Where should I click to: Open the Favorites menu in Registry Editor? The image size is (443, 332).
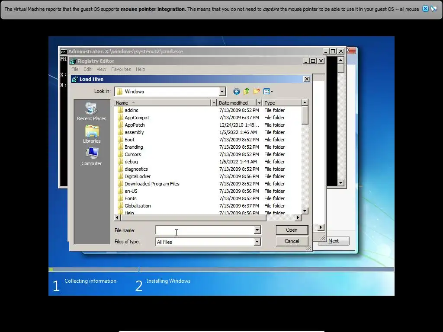click(121, 69)
